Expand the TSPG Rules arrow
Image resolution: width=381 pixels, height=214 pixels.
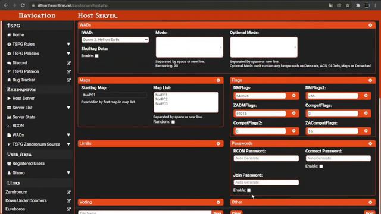[68, 44]
